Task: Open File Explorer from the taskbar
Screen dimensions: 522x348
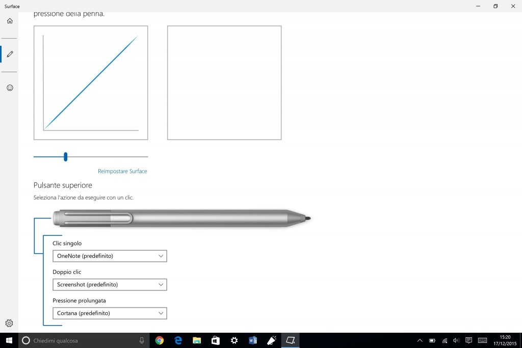Action: pos(197,340)
